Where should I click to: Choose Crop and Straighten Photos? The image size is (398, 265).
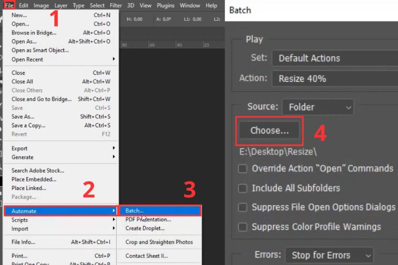[x=159, y=242]
